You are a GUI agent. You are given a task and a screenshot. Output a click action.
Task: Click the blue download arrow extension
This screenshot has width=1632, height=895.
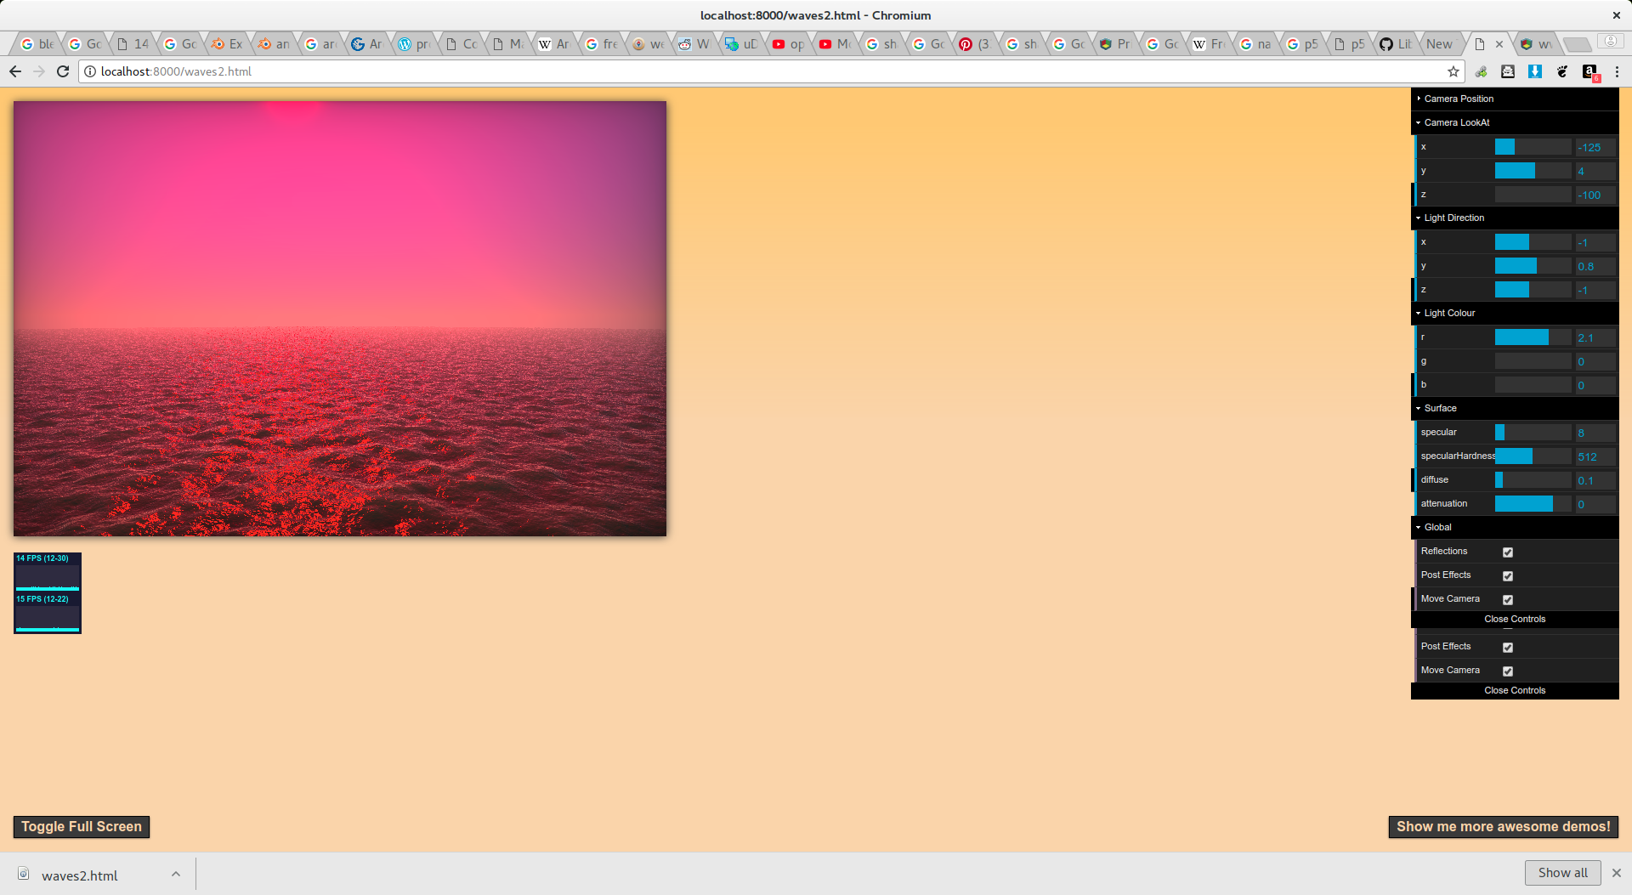pos(1535,71)
